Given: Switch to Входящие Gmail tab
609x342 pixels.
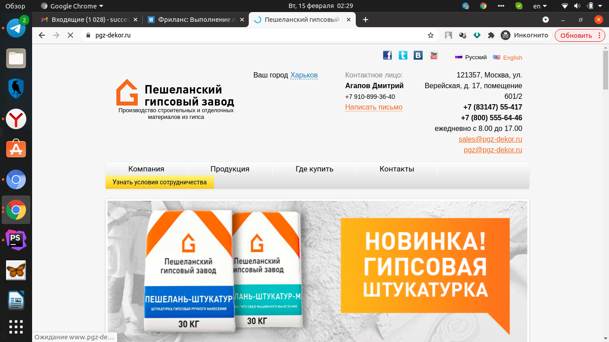Looking at the screenshot, I should [89, 20].
